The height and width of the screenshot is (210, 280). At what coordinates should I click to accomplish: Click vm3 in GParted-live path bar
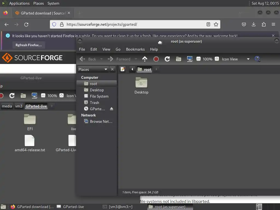(19, 106)
